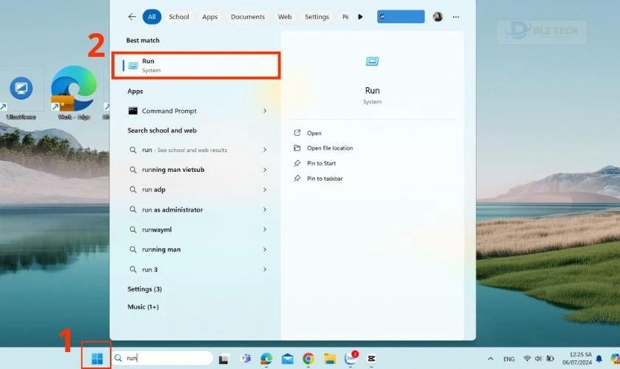The width and height of the screenshot is (620, 369).
Task: Click the taskbar search box containing 'run'
Action: [166, 359]
